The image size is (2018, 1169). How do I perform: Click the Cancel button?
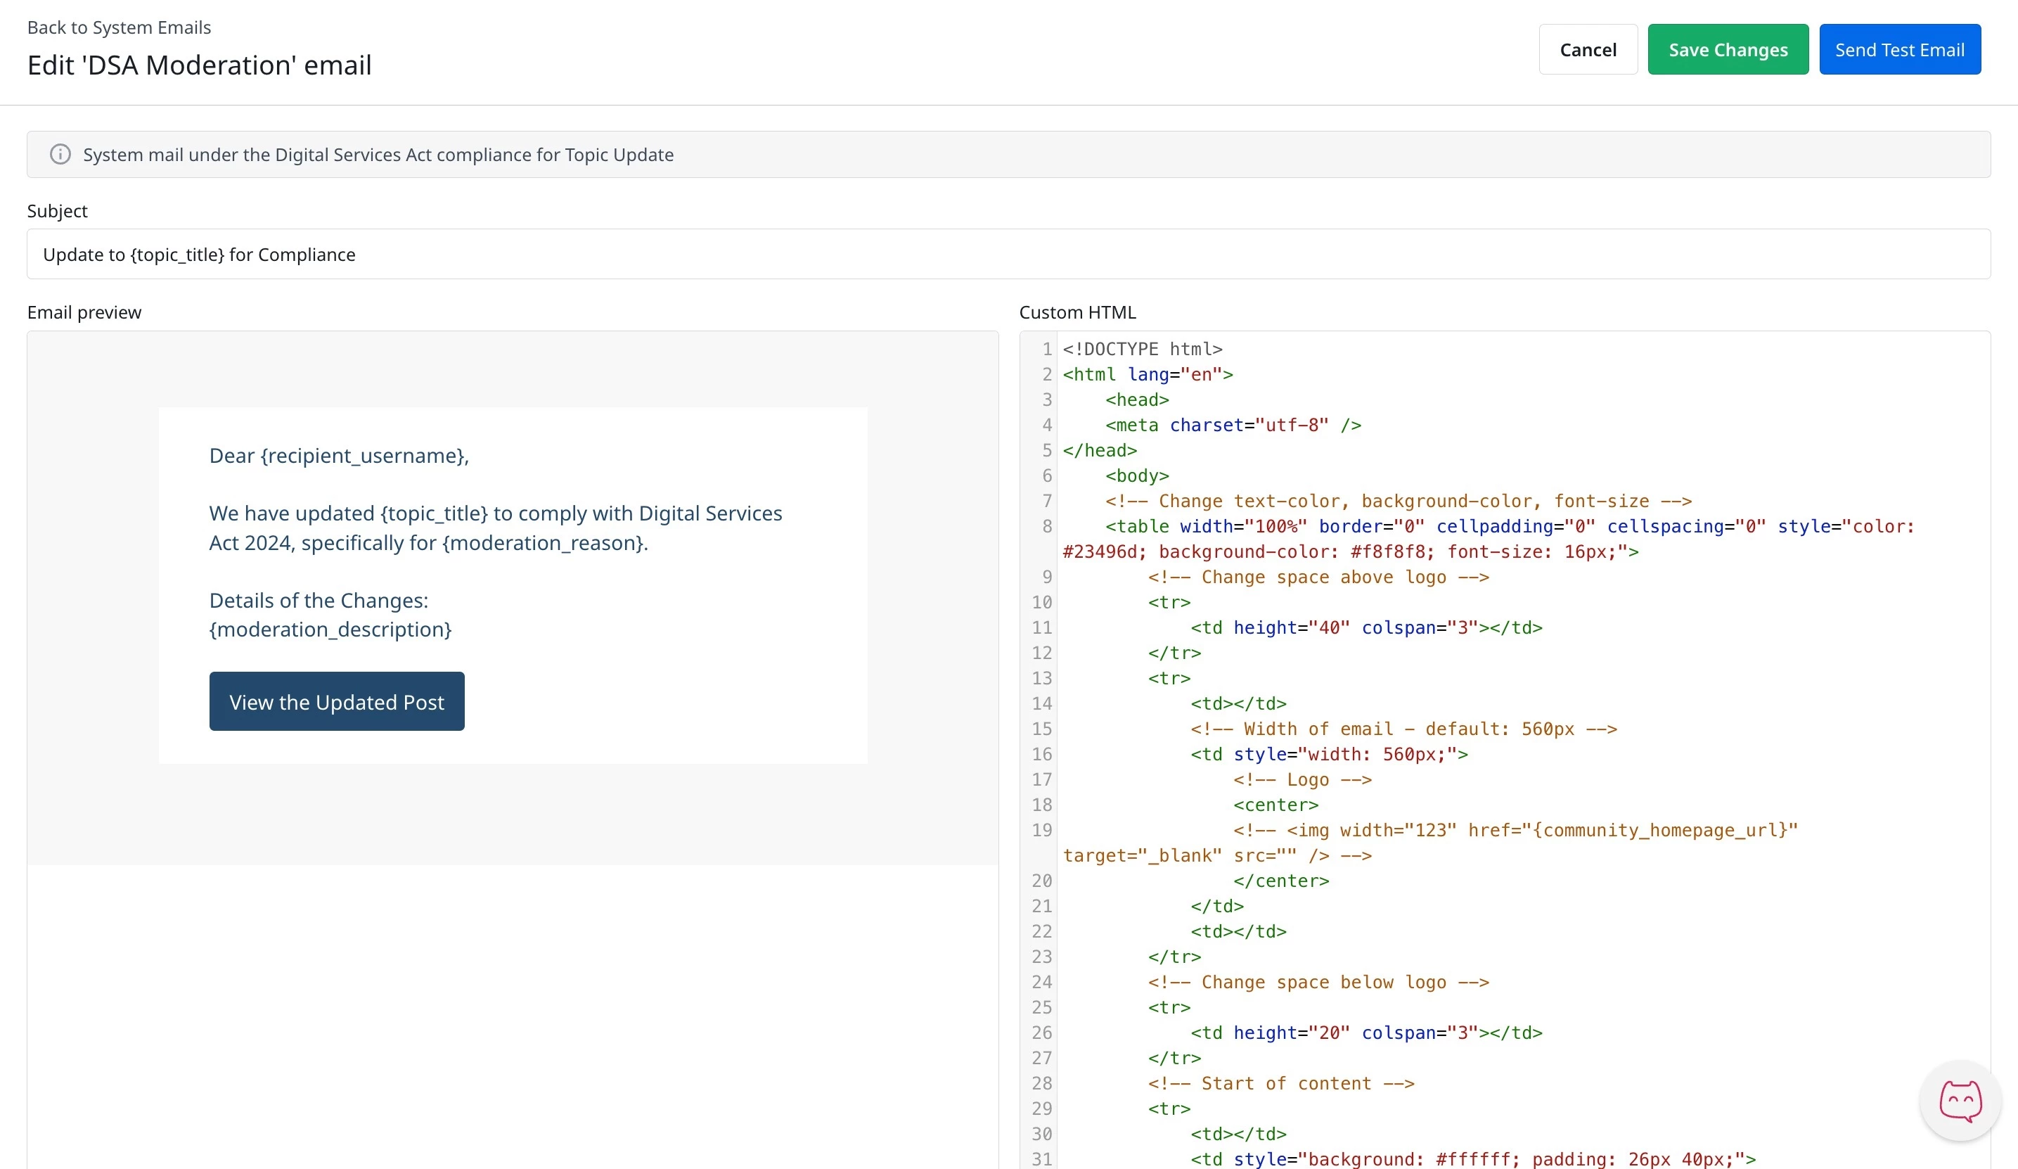1587,50
